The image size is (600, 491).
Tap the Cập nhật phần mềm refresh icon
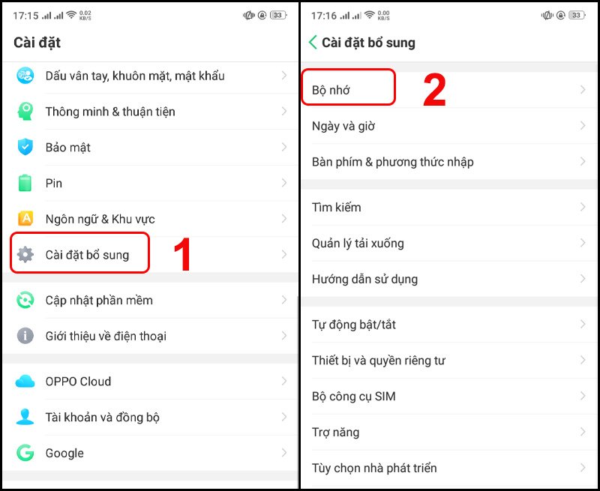pos(25,300)
